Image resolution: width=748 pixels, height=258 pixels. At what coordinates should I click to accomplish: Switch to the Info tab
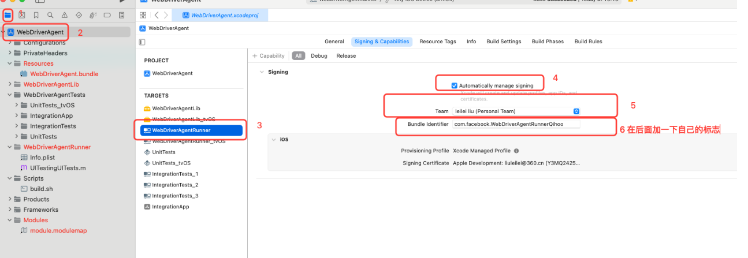[471, 42]
